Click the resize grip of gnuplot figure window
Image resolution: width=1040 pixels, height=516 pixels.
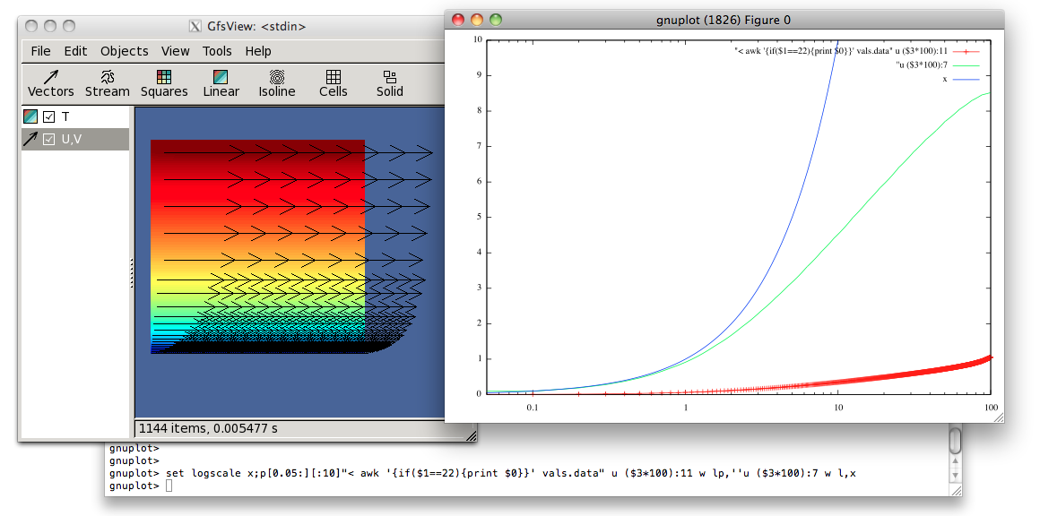click(998, 417)
